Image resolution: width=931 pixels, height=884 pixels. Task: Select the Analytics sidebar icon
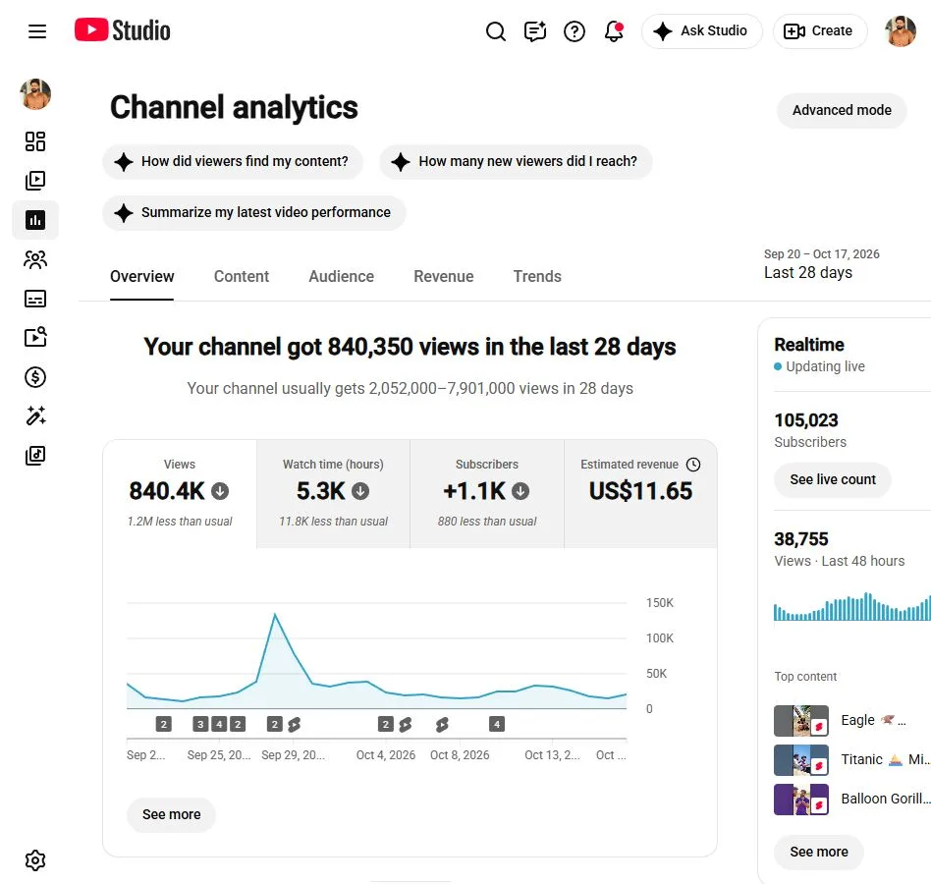point(35,220)
